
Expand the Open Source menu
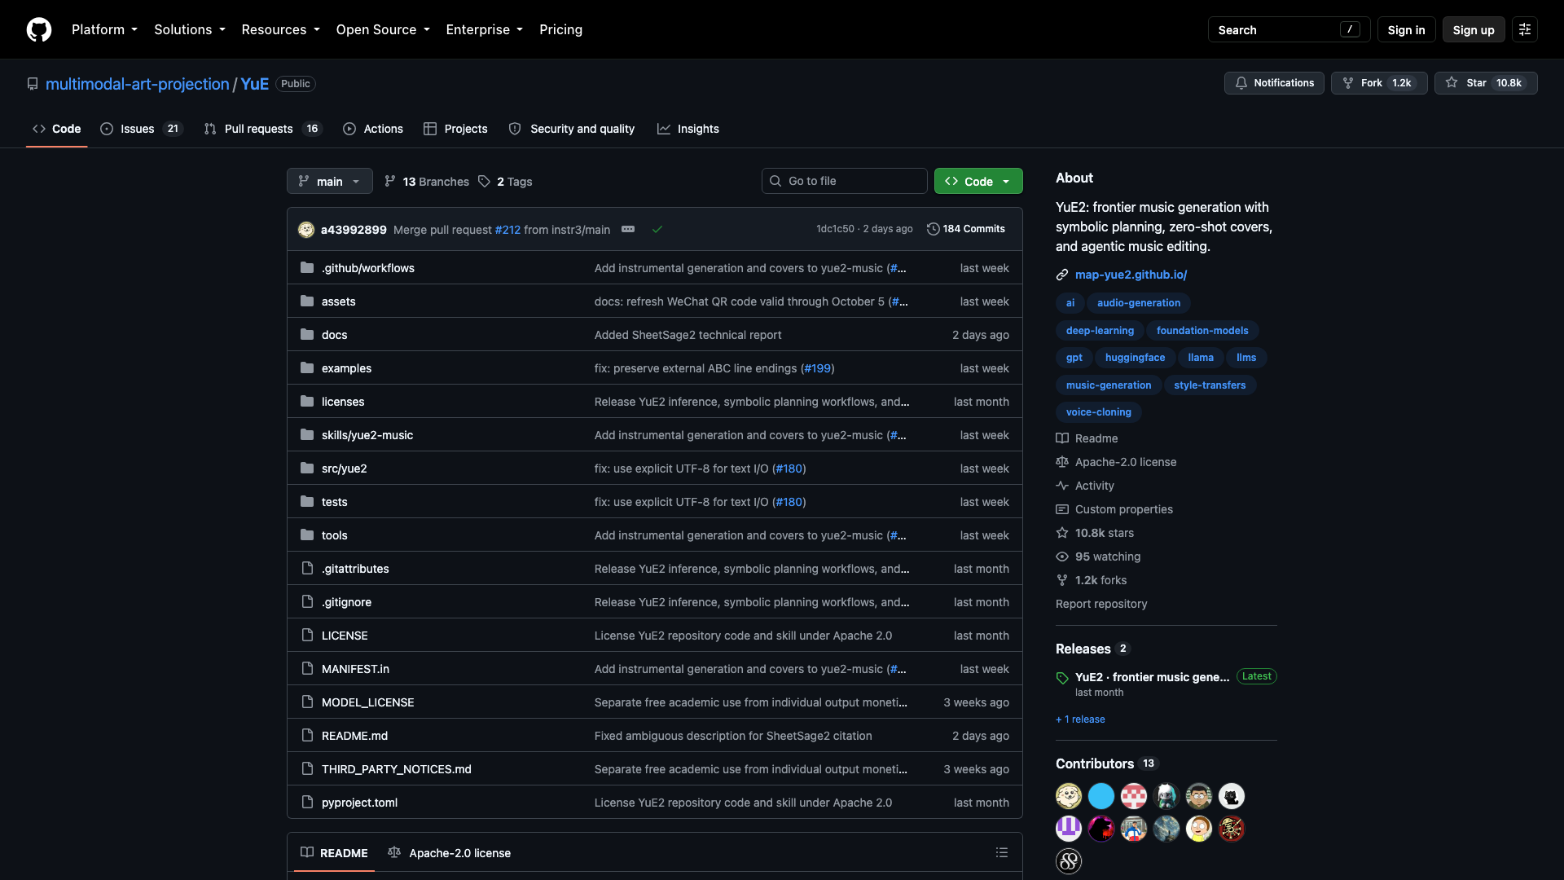pyautogui.click(x=383, y=29)
